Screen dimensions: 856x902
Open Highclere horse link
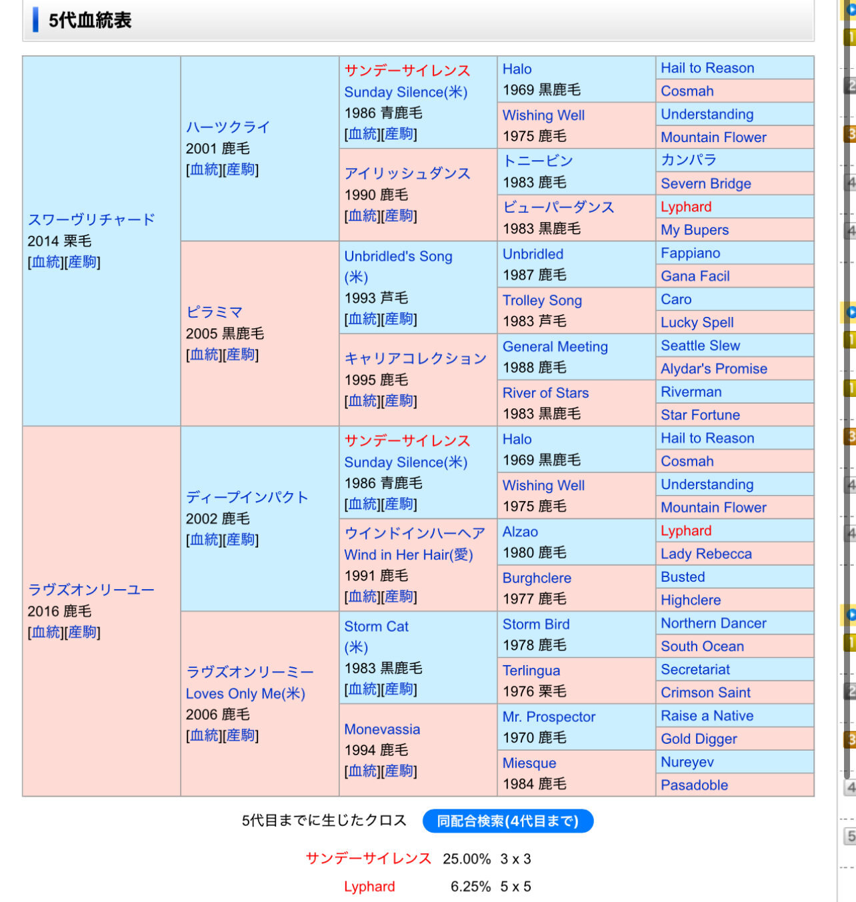click(x=691, y=600)
